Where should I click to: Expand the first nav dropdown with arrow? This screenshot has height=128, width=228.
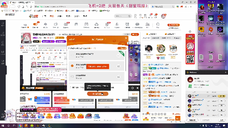(60, 16)
